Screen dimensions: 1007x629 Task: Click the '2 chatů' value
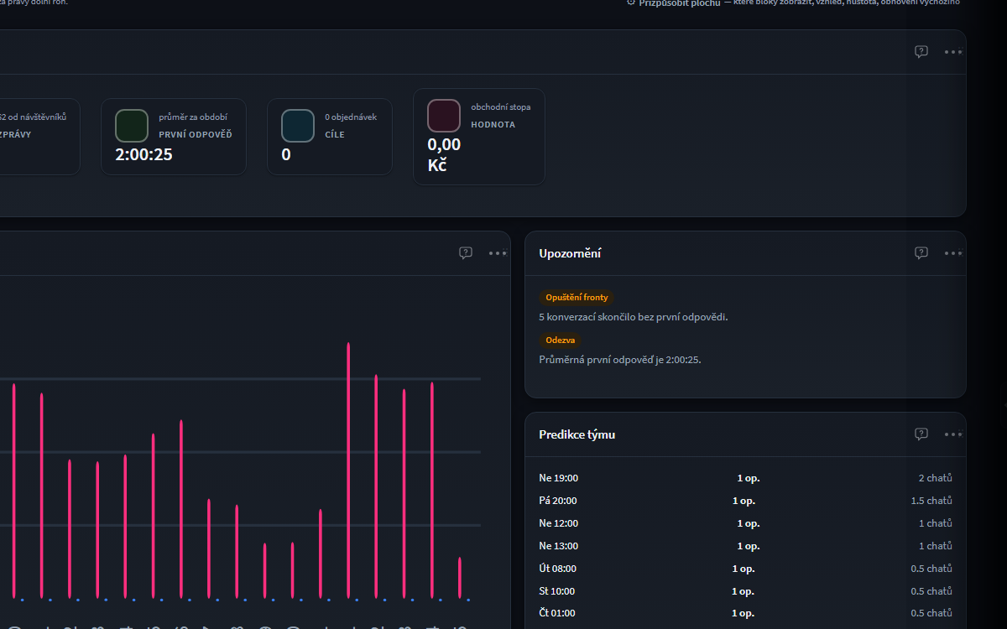pos(936,478)
